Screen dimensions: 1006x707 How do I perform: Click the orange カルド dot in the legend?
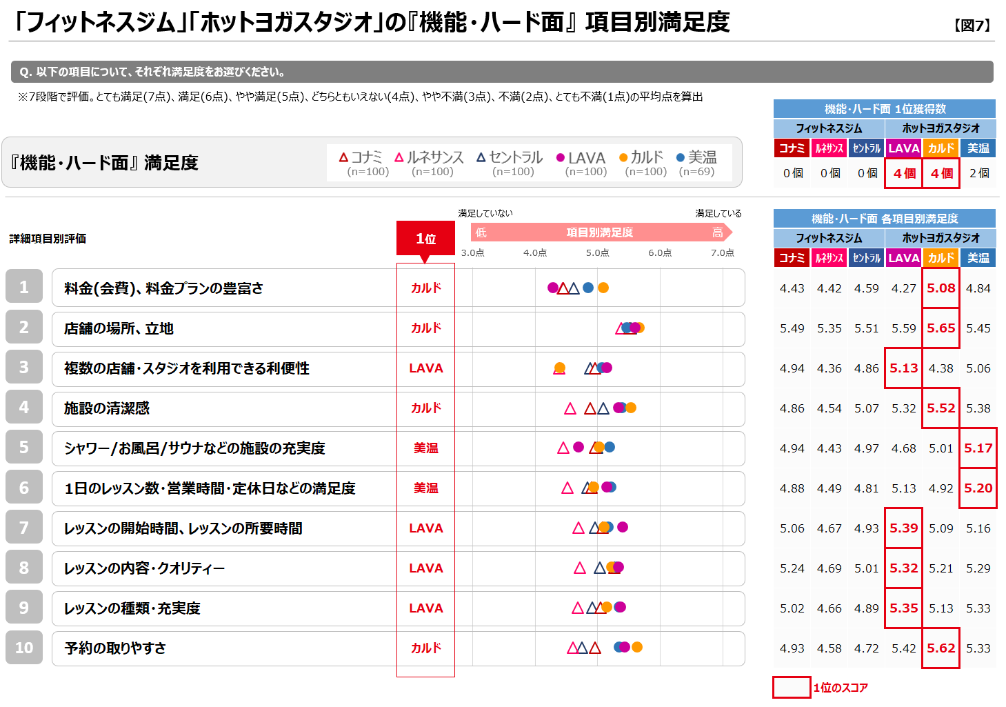(623, 157)
